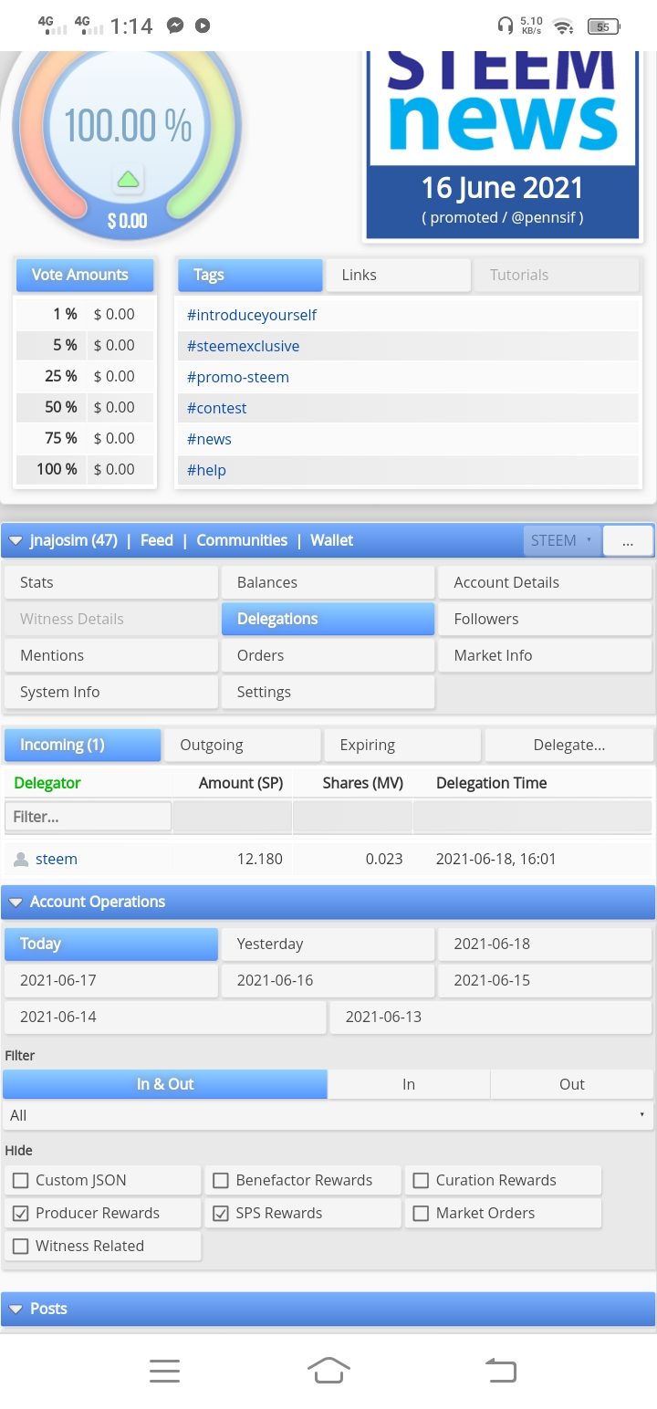The width and height of the screenshot is (657, 1409).
Task: Click the steem delegator name link
Action: click(x=57, y=859)
